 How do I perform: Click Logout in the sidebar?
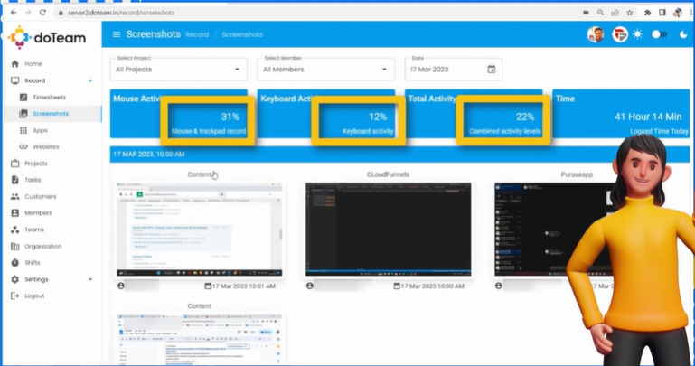34,296
